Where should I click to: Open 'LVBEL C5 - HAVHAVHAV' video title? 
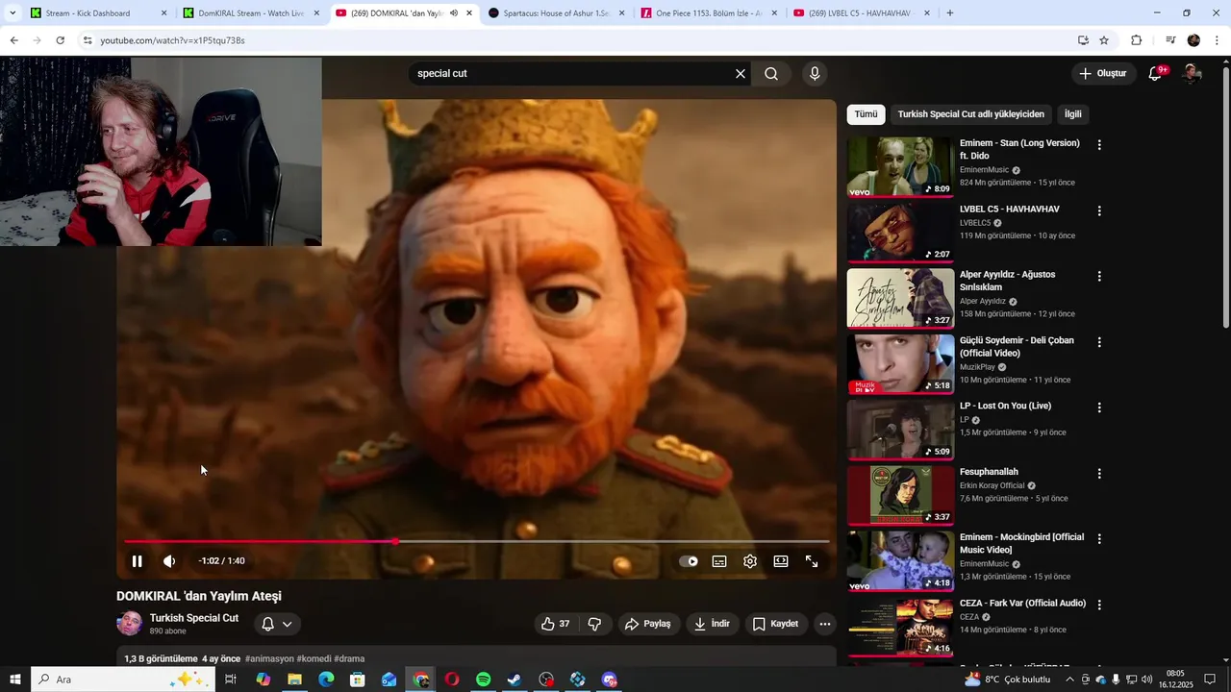pos(1009,209)
